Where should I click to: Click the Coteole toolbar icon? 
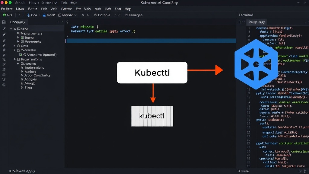tap(95, 15)
